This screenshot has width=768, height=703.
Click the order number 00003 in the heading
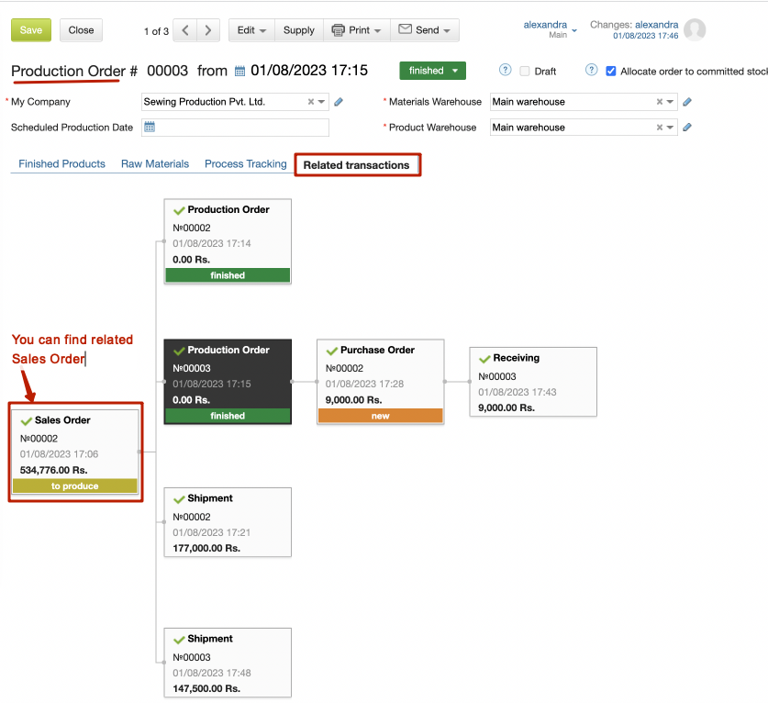168,71
